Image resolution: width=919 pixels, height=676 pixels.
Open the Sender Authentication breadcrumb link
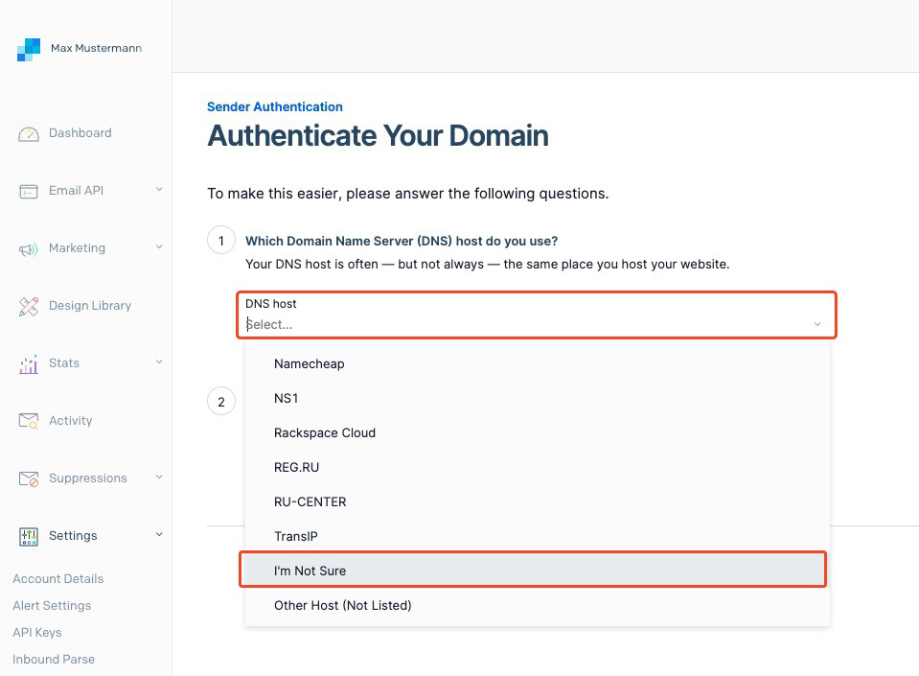point(275,106)
